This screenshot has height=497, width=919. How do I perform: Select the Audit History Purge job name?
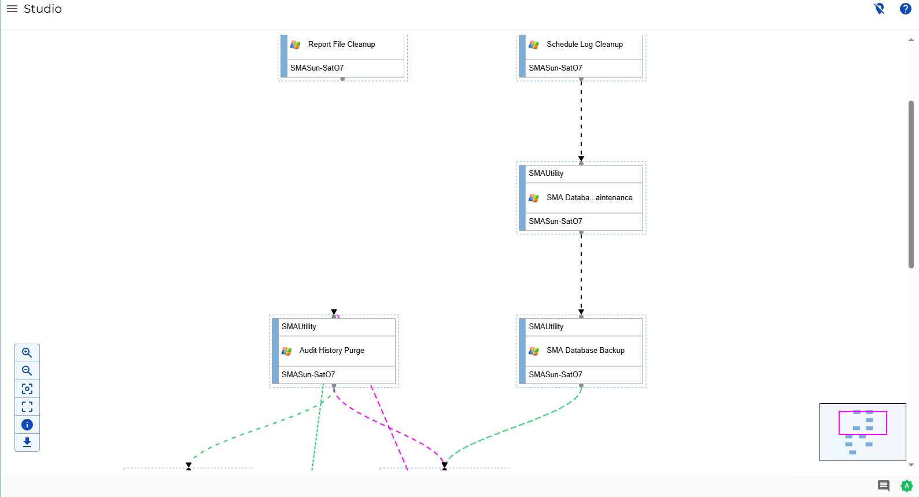tap(332, 351)
